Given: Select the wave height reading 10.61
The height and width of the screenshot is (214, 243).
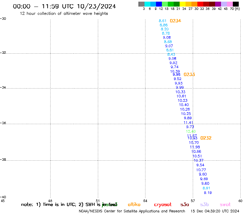Looking at the screenshot, I should 181,96.
